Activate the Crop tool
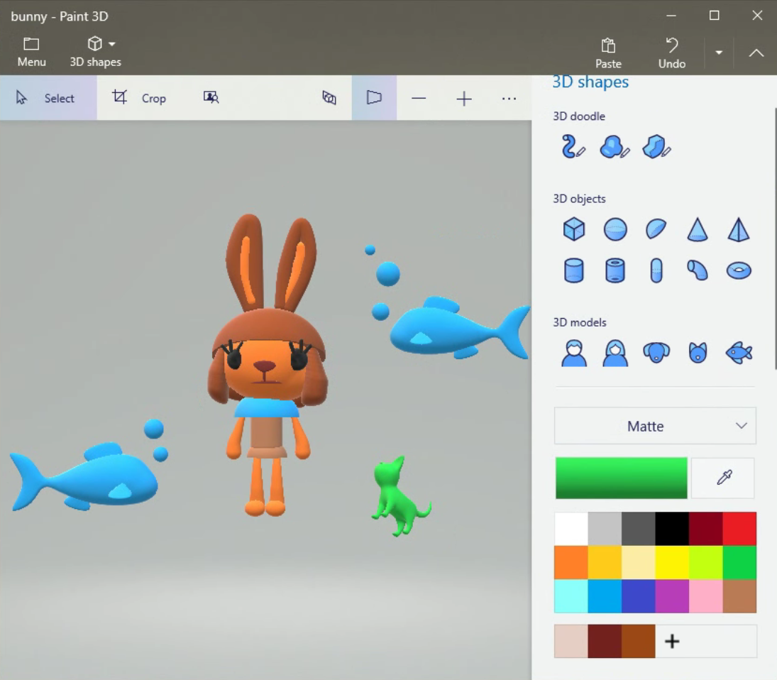777x680 pixels. coord(139,98)
